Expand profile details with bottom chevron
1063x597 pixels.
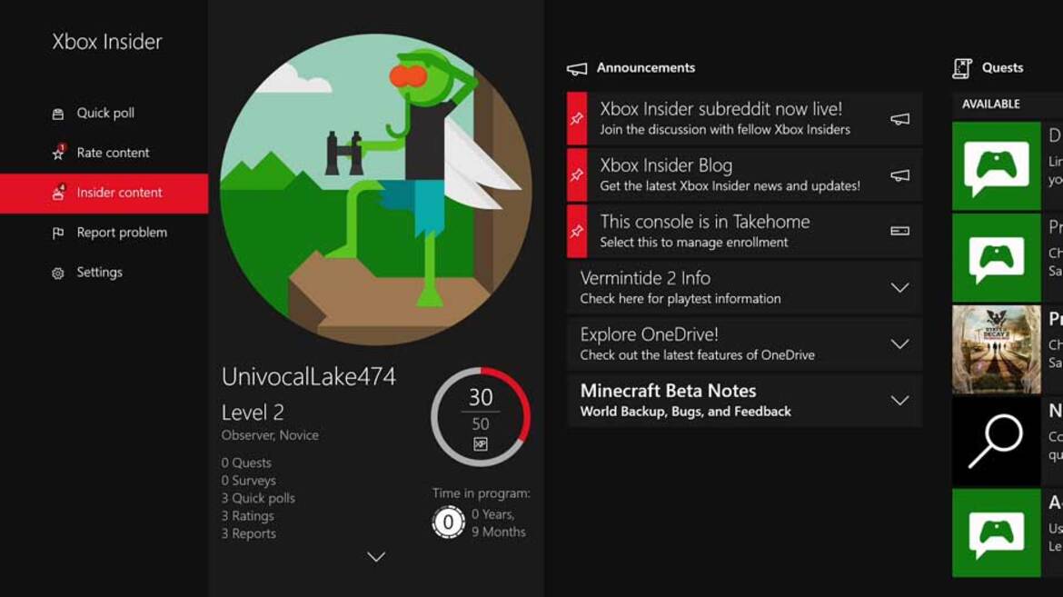point(376,557)
